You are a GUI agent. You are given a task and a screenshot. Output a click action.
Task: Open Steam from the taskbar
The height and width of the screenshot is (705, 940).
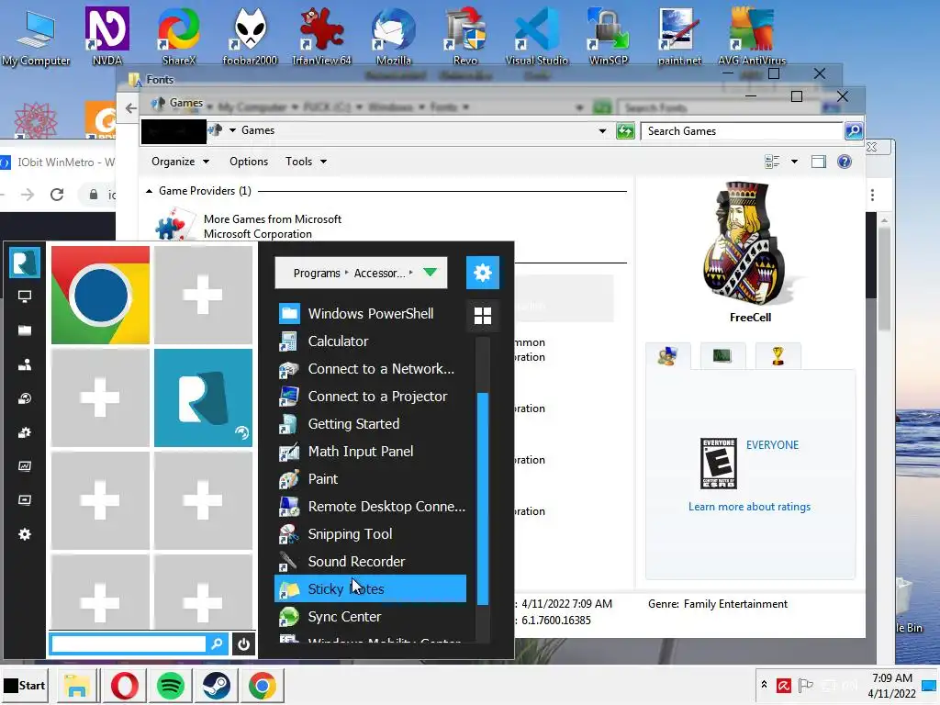point(217,686)
